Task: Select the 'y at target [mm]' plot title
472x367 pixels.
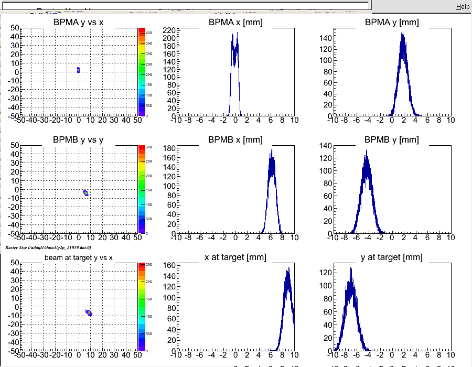Action: tap(392, 257)
